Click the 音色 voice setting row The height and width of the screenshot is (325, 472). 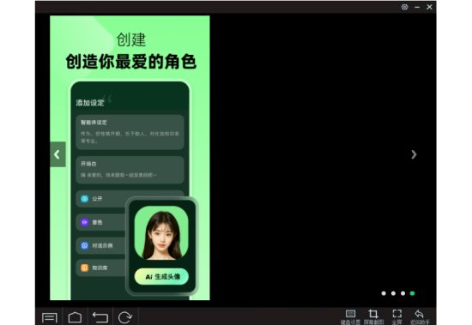click(x=101, y=222)
